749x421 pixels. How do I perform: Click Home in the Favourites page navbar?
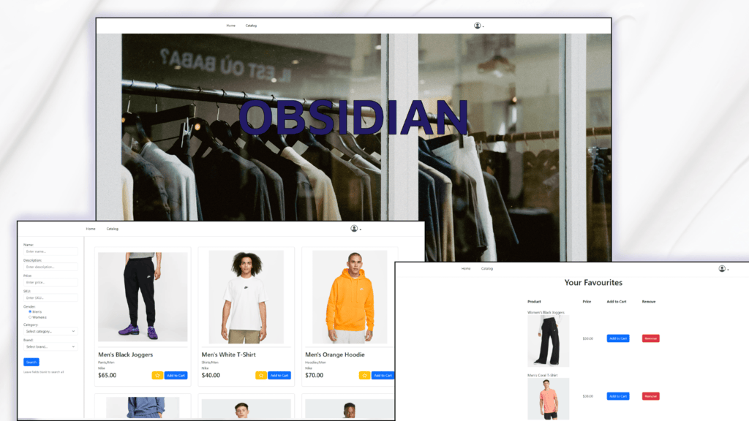click(466, 269)
